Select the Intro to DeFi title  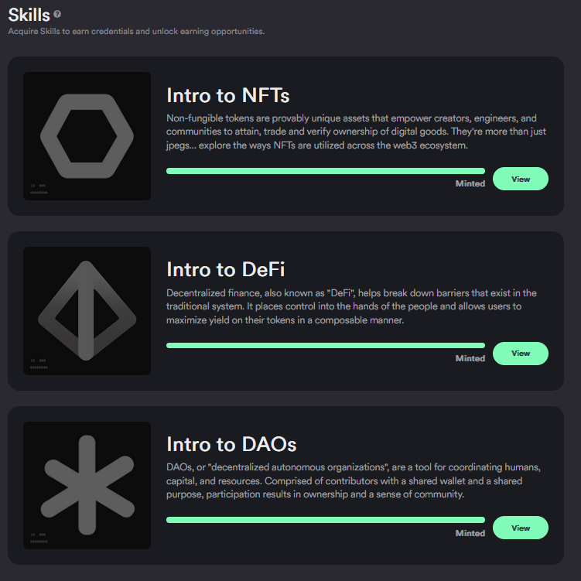pyautogui.click(x=226, y=269)
